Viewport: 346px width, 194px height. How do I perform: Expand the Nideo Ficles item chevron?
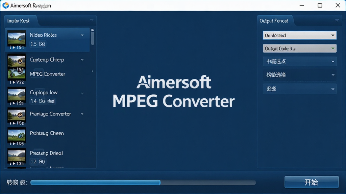(x=82, y=35)
